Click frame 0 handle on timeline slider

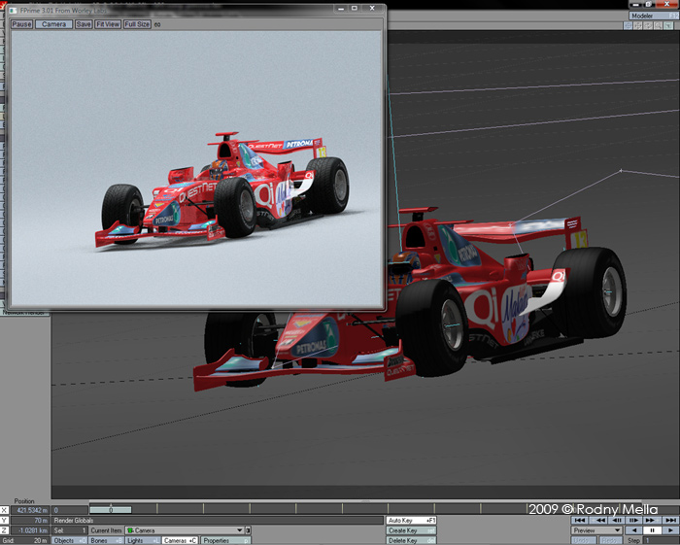[x=112, y=510]
